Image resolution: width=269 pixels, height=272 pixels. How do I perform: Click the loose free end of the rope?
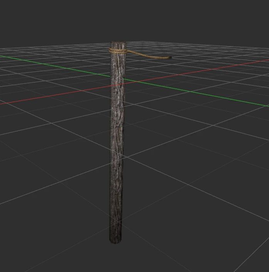169,58
